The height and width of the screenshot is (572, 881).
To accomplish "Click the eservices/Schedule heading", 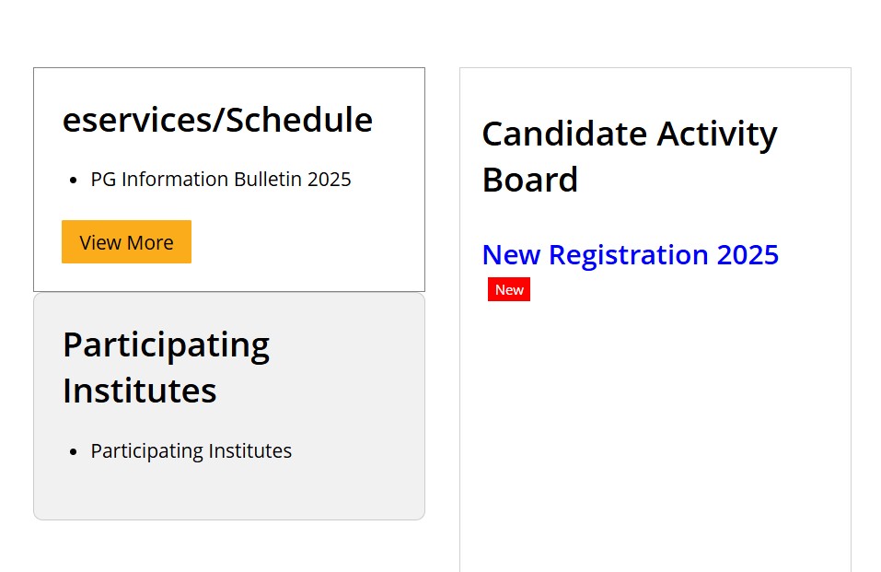I will tap(217, 121).
